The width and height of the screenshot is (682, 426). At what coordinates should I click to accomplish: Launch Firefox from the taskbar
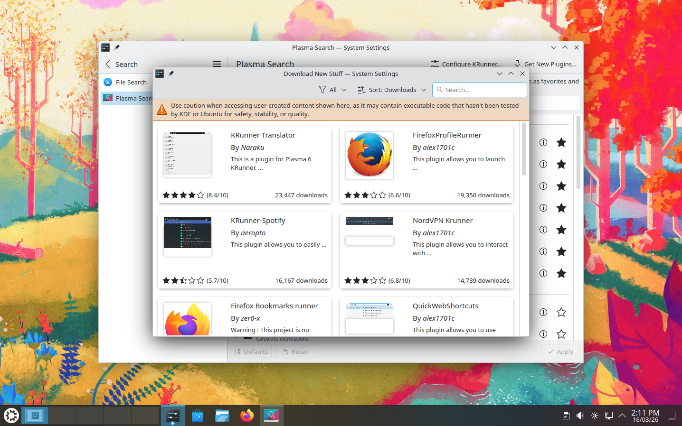click(247, 416)
